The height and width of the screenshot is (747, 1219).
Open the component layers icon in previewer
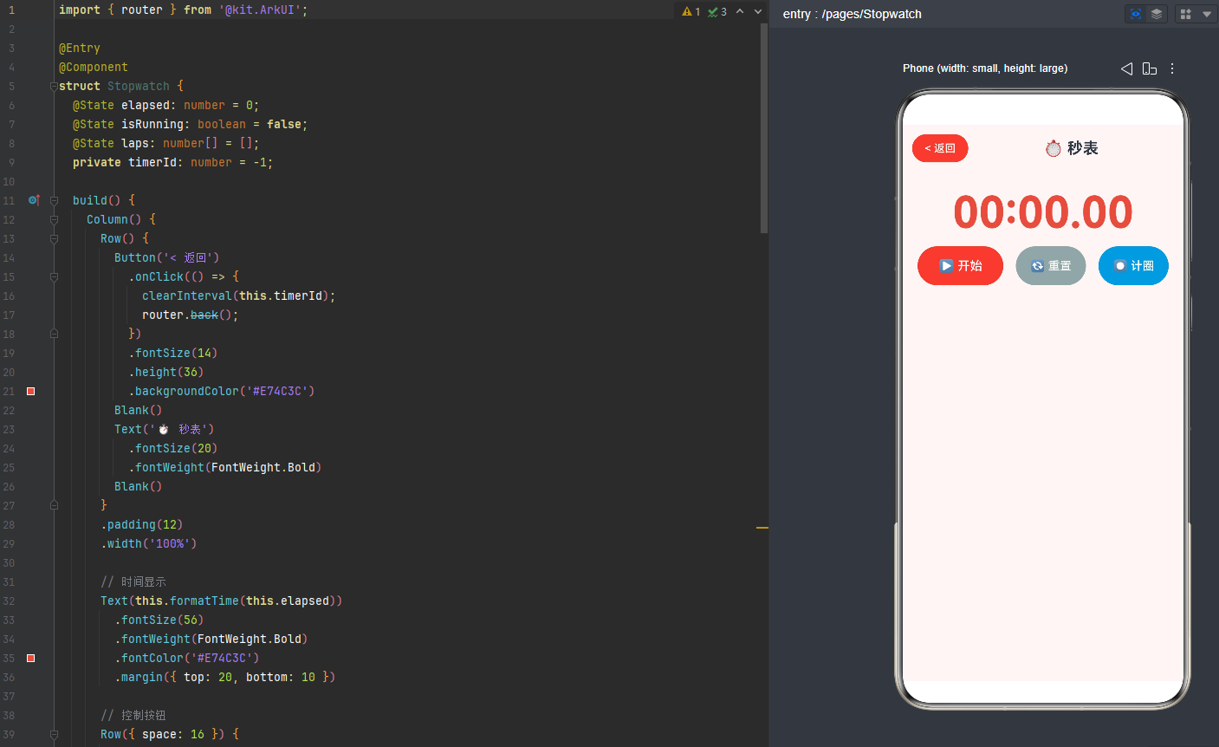click(x=1157, y=14)
